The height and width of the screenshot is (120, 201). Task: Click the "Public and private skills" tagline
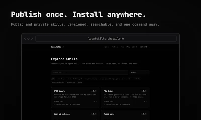[x=85, y=24]
